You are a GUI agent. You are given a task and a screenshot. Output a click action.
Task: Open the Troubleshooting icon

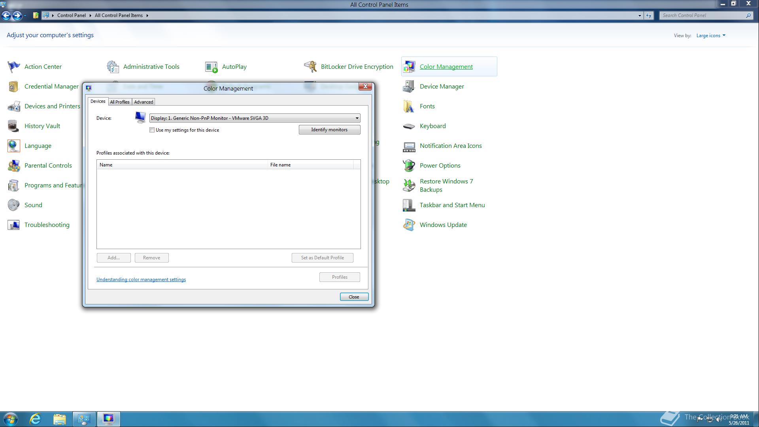point(13,225)
